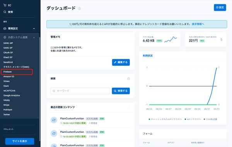The width and height of the screenshot is (232, 147).
Task: Open the EC cart menu item
Action: (7, 5)
